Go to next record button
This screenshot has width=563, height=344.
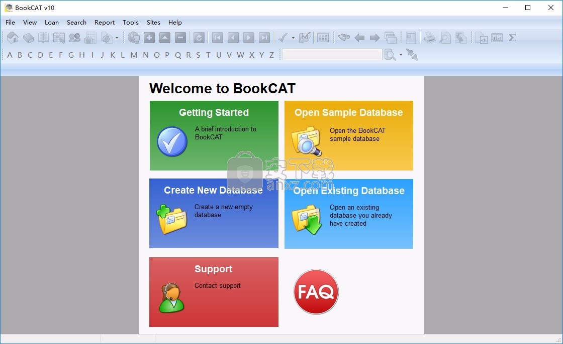[x=248, y=38]
